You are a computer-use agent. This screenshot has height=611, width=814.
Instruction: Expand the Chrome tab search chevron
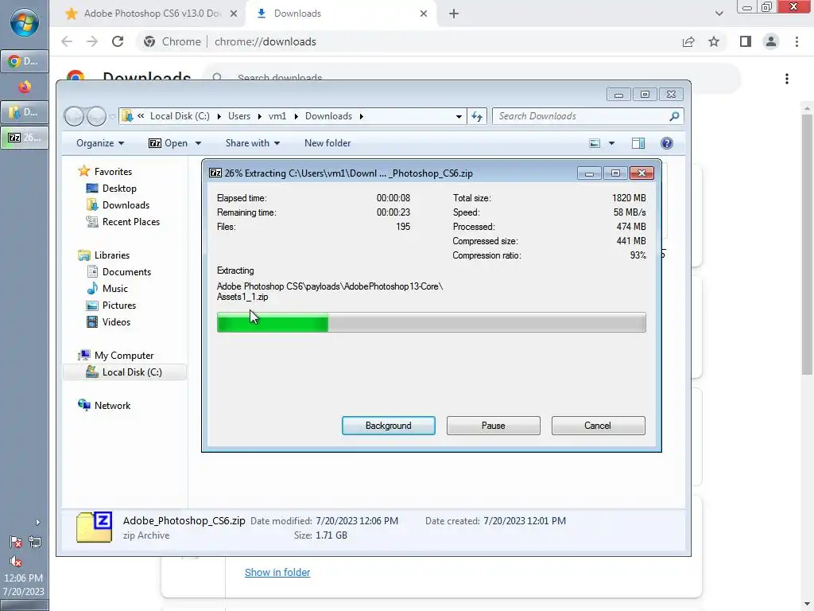click(x=719, y=14)
